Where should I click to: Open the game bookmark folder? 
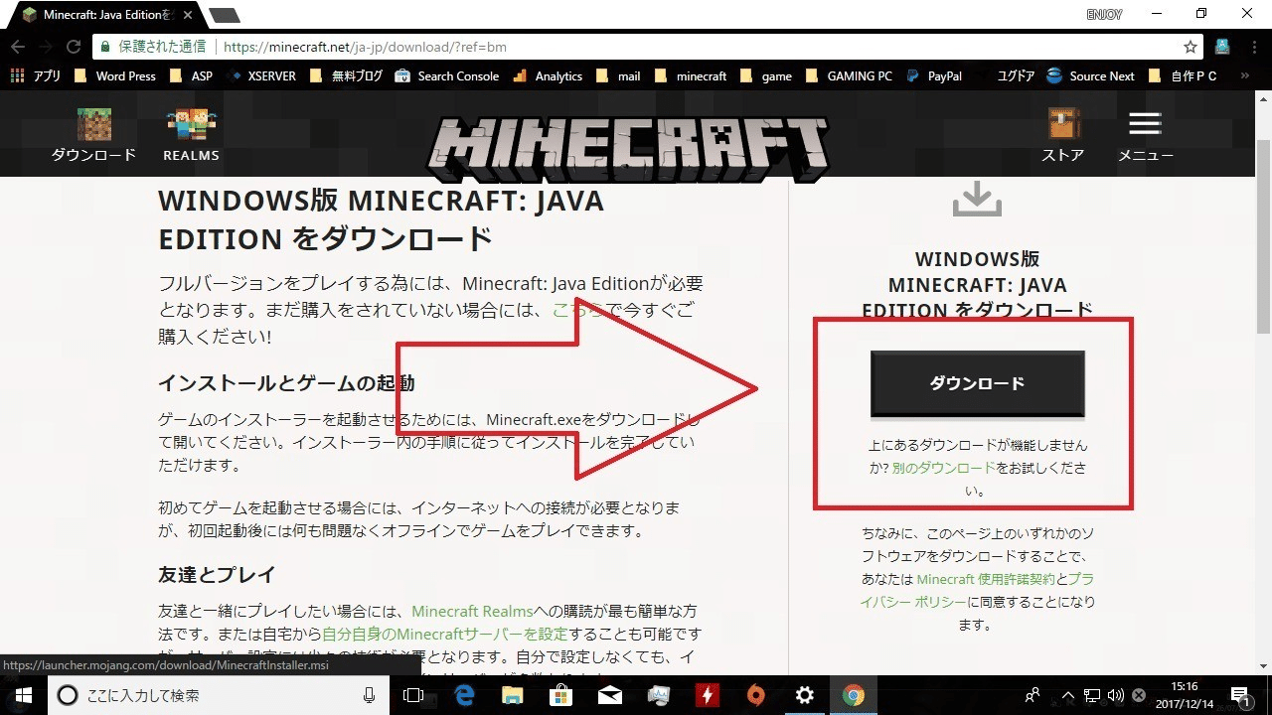tap(766, 75)
